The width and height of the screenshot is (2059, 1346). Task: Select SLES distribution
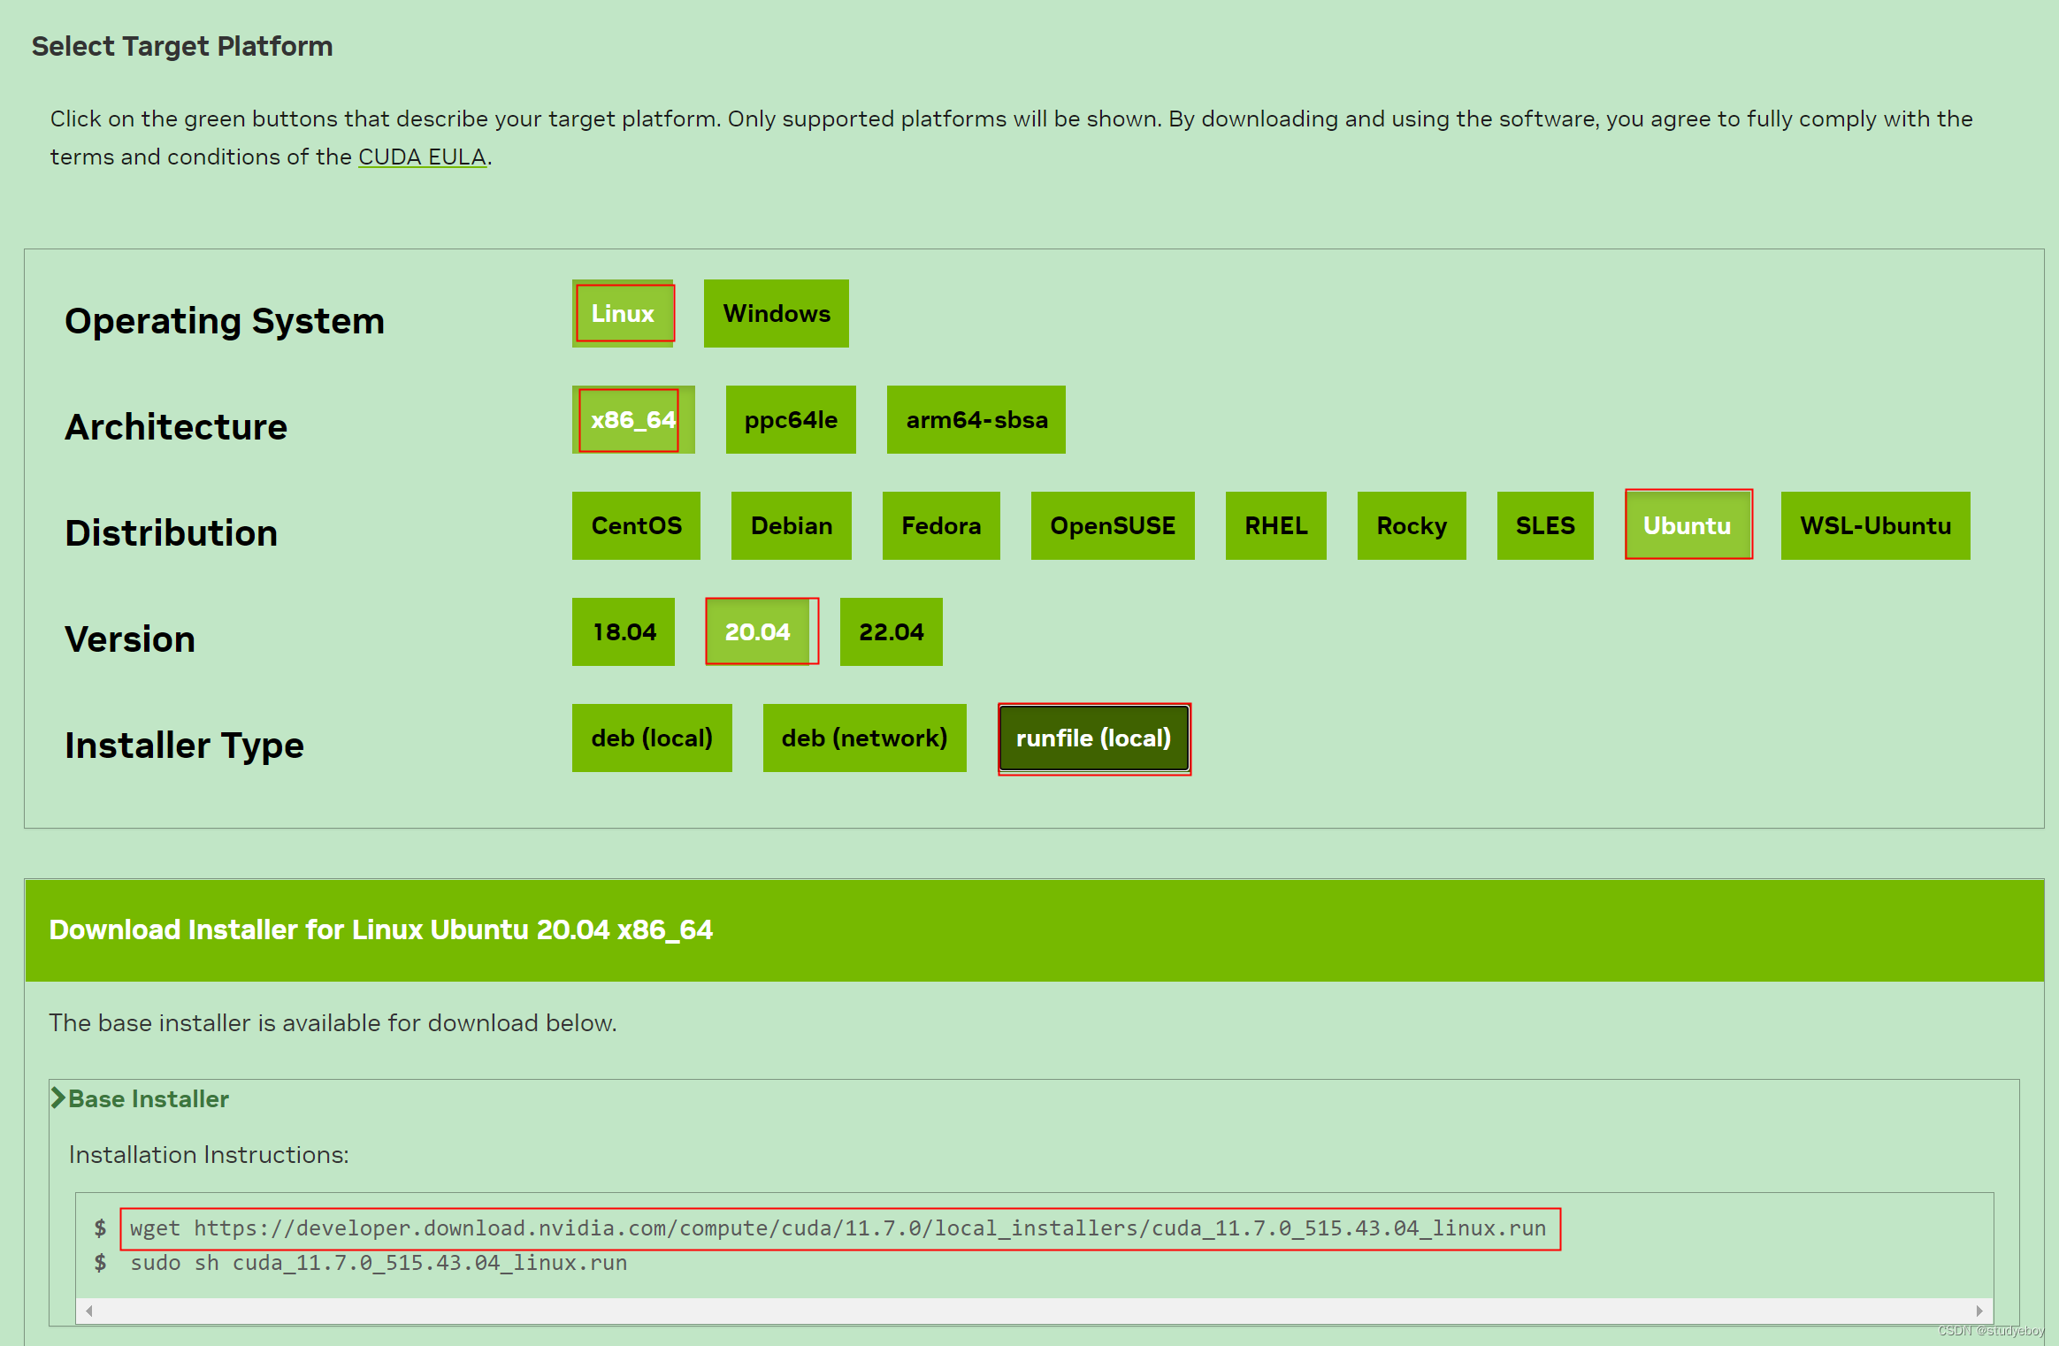[x=1545, y=526]
